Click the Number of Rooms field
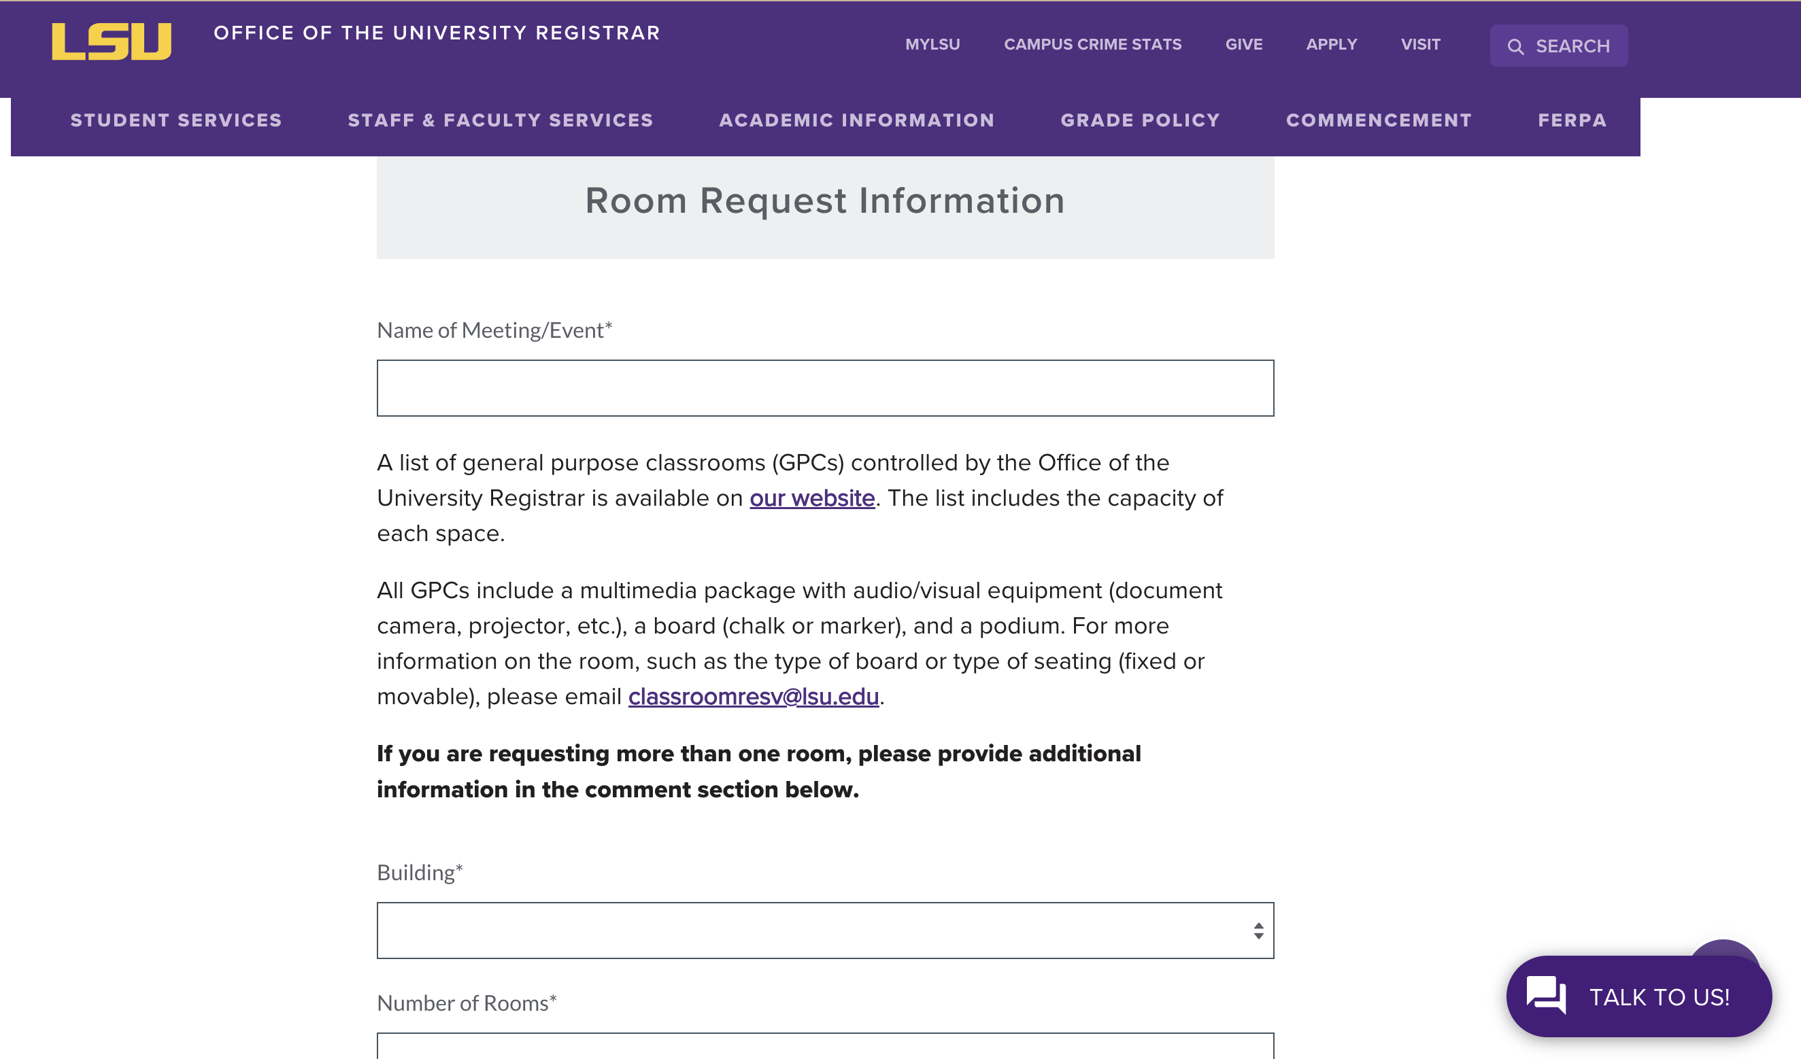 824,1045
